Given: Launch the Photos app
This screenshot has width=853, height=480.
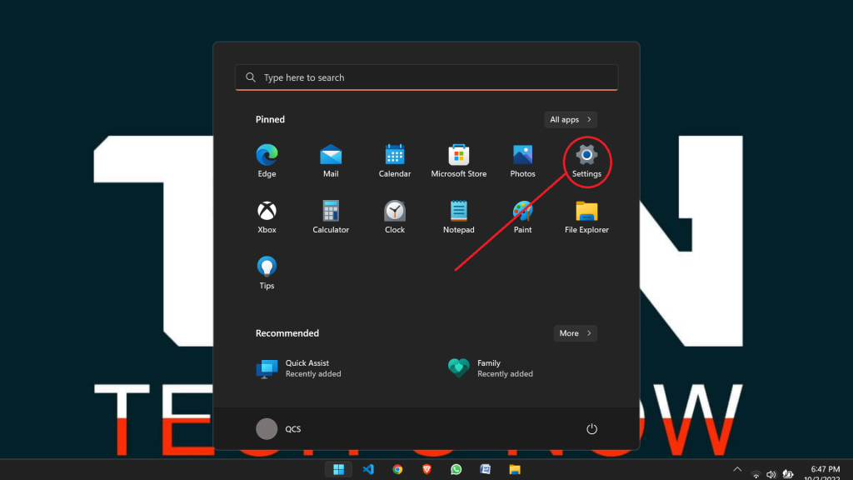Looking at the screenshot, I should point(522,161).
